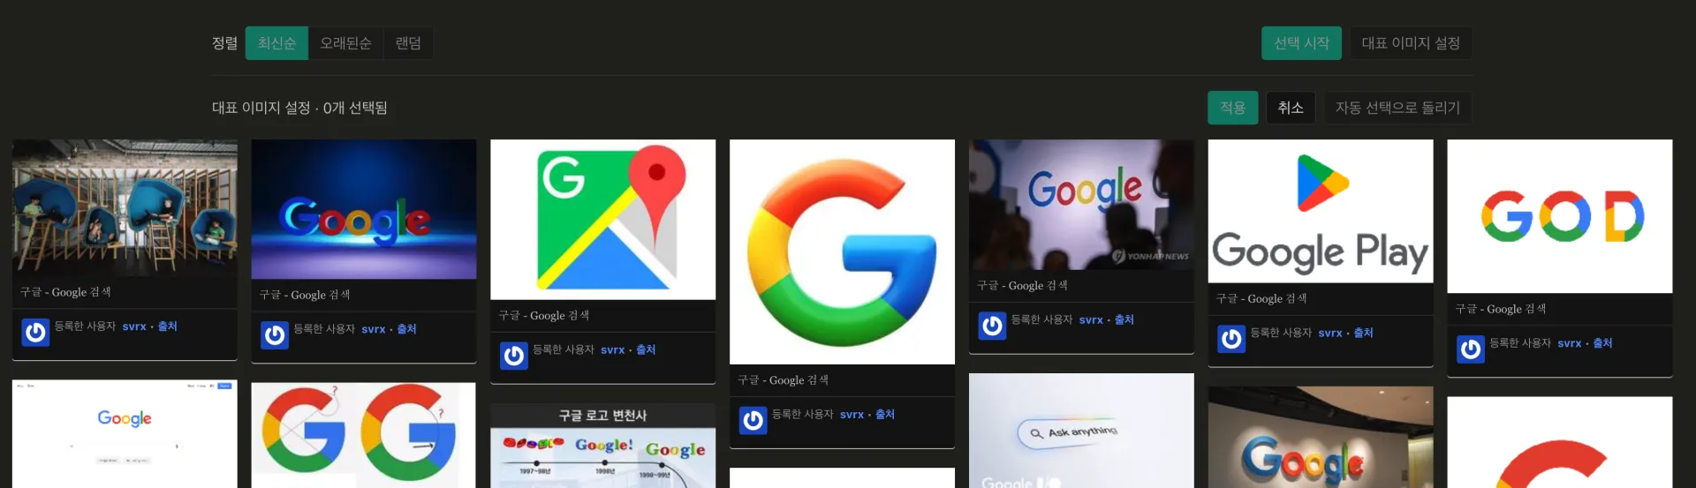Click the user avatar icon under the GOD logo image
This screenshot has height=488, width=1696.
point(1471,349)
